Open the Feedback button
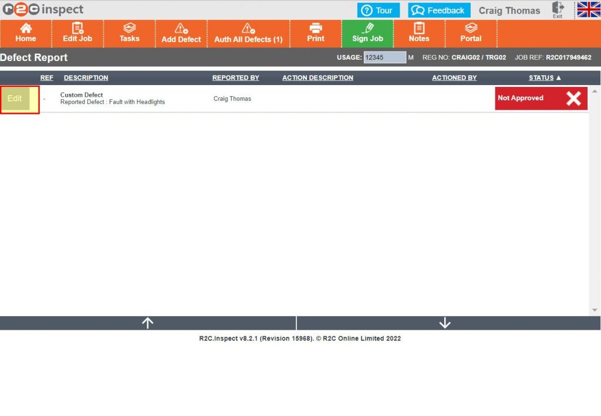The width and height of the screenshot is (601, 416). point(439,11)
